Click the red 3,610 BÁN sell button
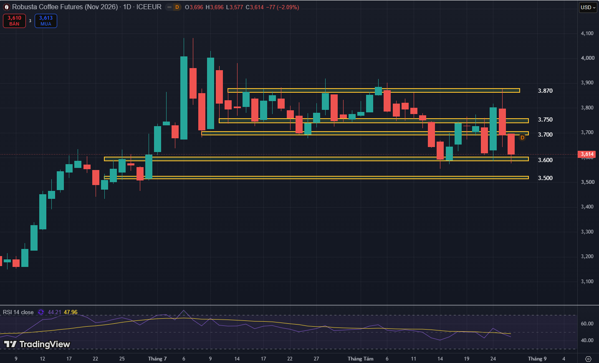The image size is (599, 363). (15, 21)
